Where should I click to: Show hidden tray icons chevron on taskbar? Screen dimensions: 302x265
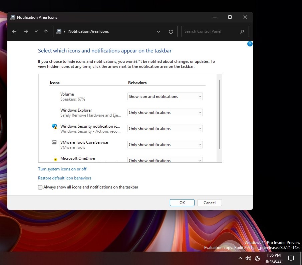240,258
